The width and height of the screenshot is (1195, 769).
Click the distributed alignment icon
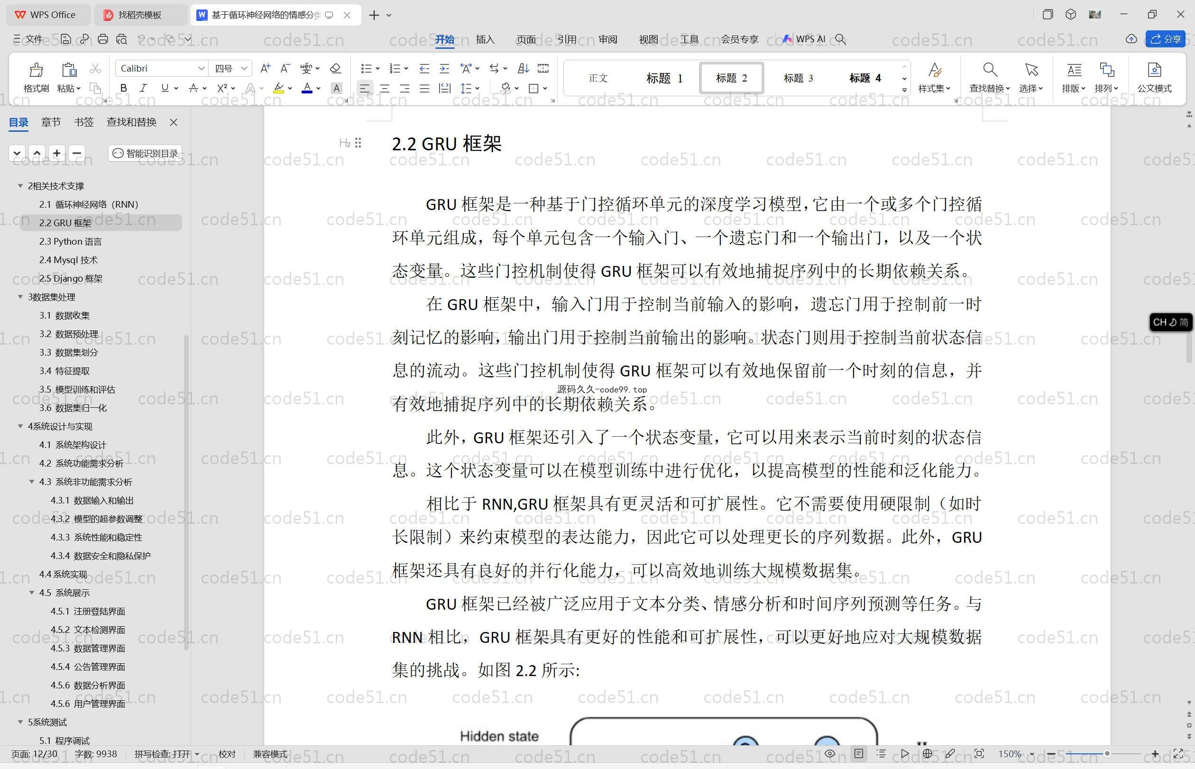pos(444,88)
